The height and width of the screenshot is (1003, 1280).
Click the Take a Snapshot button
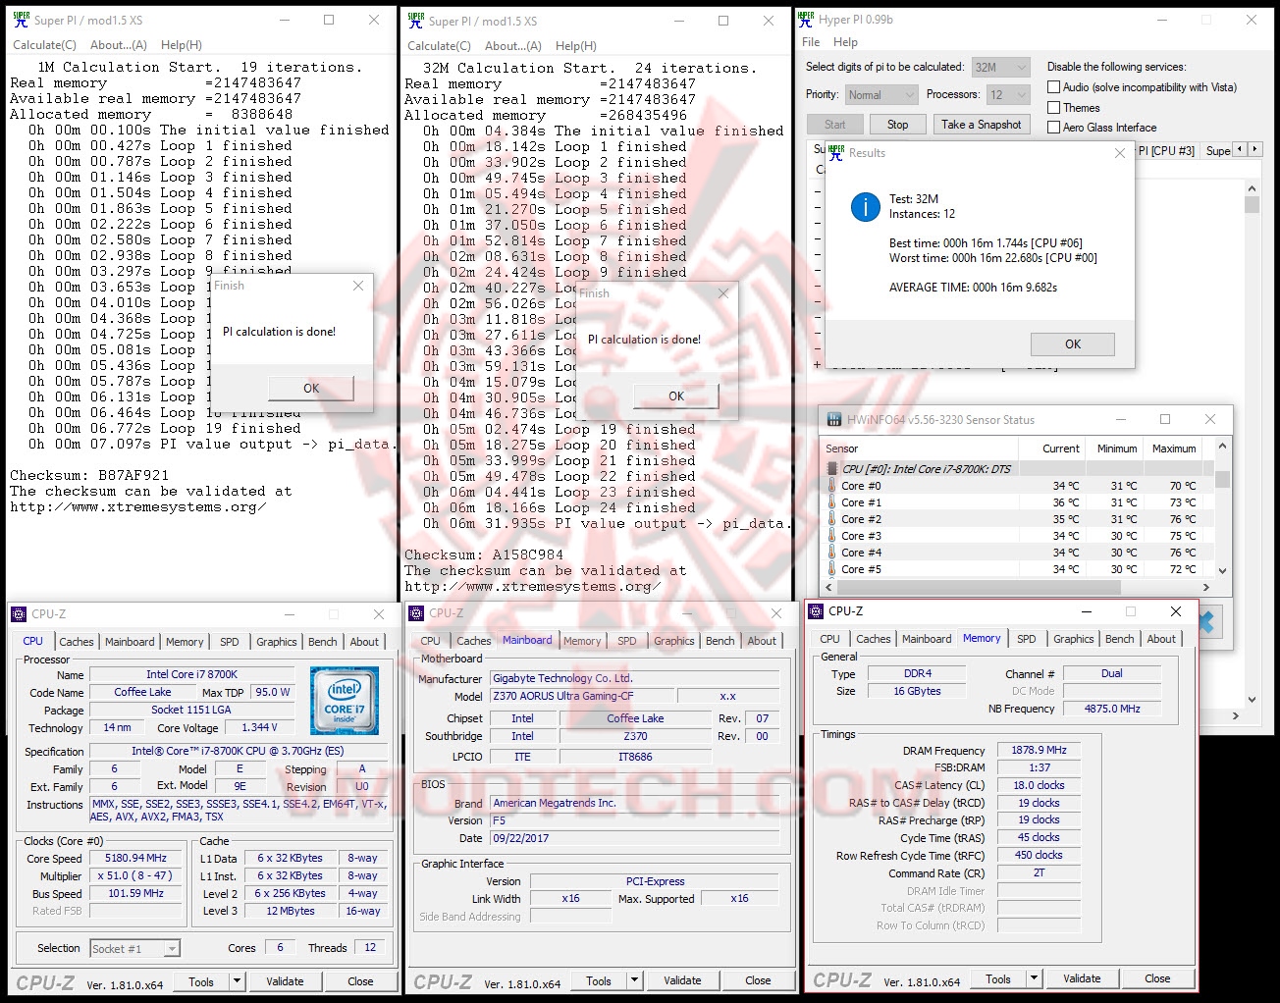pyautogui.click(x=982, y=125)
